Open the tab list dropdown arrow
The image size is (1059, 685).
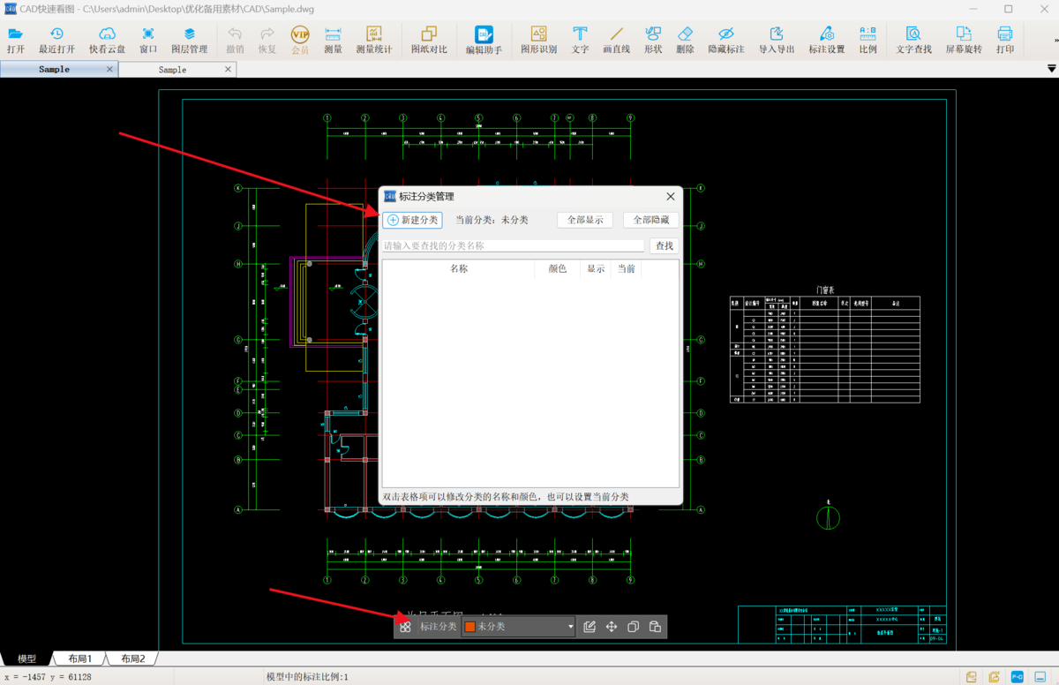pyautogui.click(x=1051, y=69)
